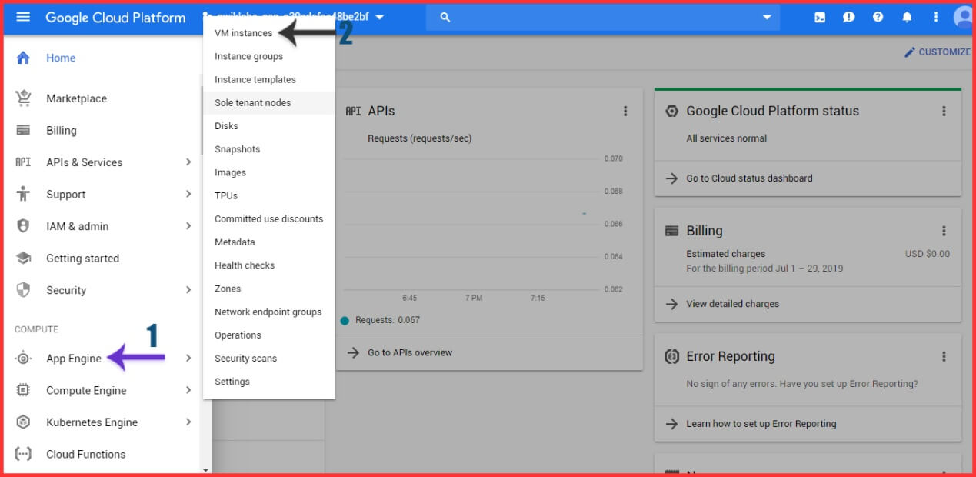Click the Google Cloud Platform logo text
The width and height of the screenshot is (976, 477).
coord(115,17)
